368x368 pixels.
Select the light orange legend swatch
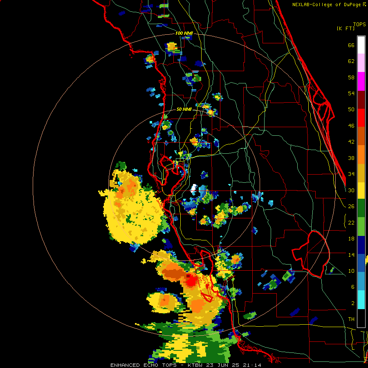[361, 155]
